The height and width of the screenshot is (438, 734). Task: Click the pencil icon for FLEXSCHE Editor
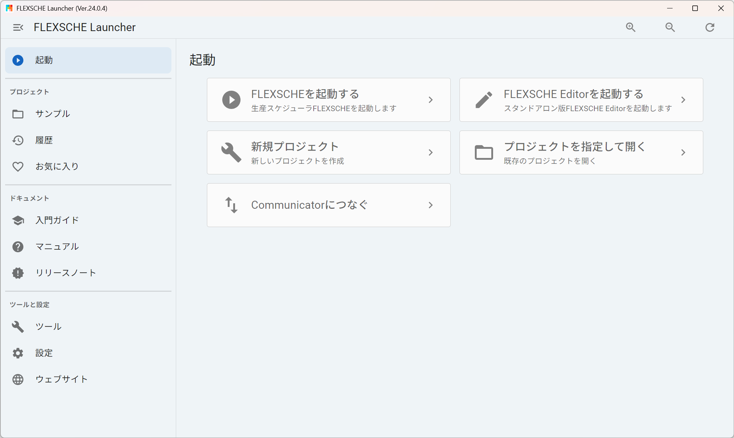click(484, 100)
